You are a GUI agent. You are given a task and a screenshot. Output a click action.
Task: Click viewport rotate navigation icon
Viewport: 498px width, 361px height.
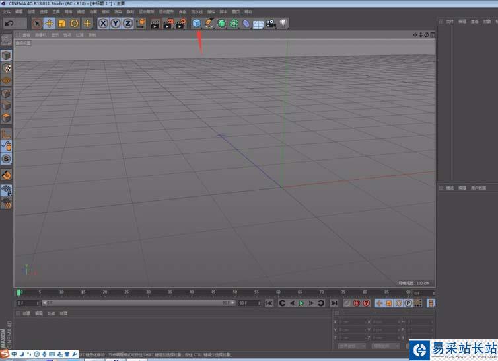tap(427, 35)
